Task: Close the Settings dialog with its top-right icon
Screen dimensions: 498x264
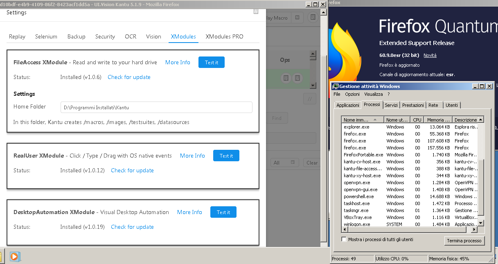Action: click(256, 12)
